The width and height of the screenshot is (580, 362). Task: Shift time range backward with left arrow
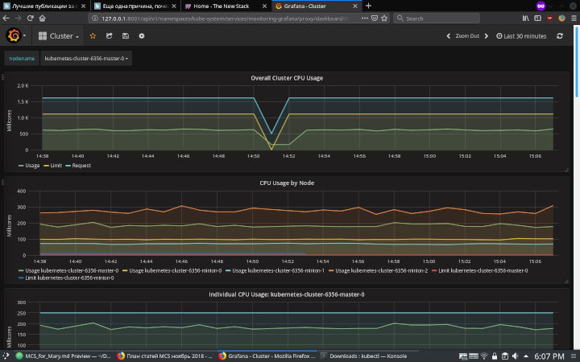coord(449,35)
